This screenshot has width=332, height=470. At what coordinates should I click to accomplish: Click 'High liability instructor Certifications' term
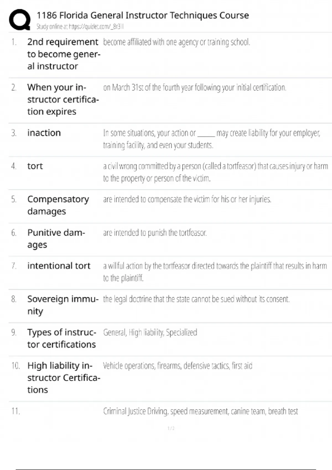pyautogui.click(x=64, y=377)
